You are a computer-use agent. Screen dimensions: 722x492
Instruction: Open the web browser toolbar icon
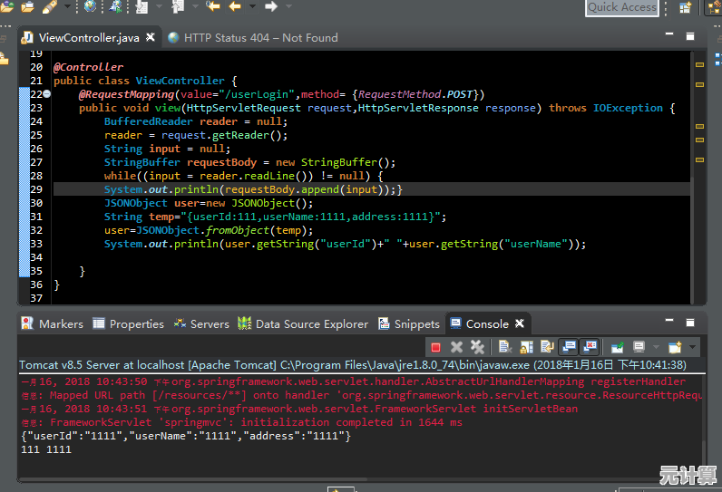(91, 6)
